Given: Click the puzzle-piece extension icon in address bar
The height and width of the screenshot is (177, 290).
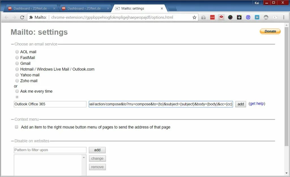Looking at the screenshot, I should click(x=31, y=17).
